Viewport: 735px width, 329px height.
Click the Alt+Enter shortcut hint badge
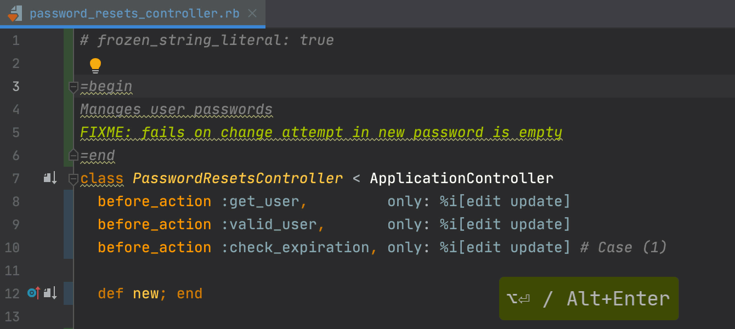pyautogui.click(x=588, y=299)
